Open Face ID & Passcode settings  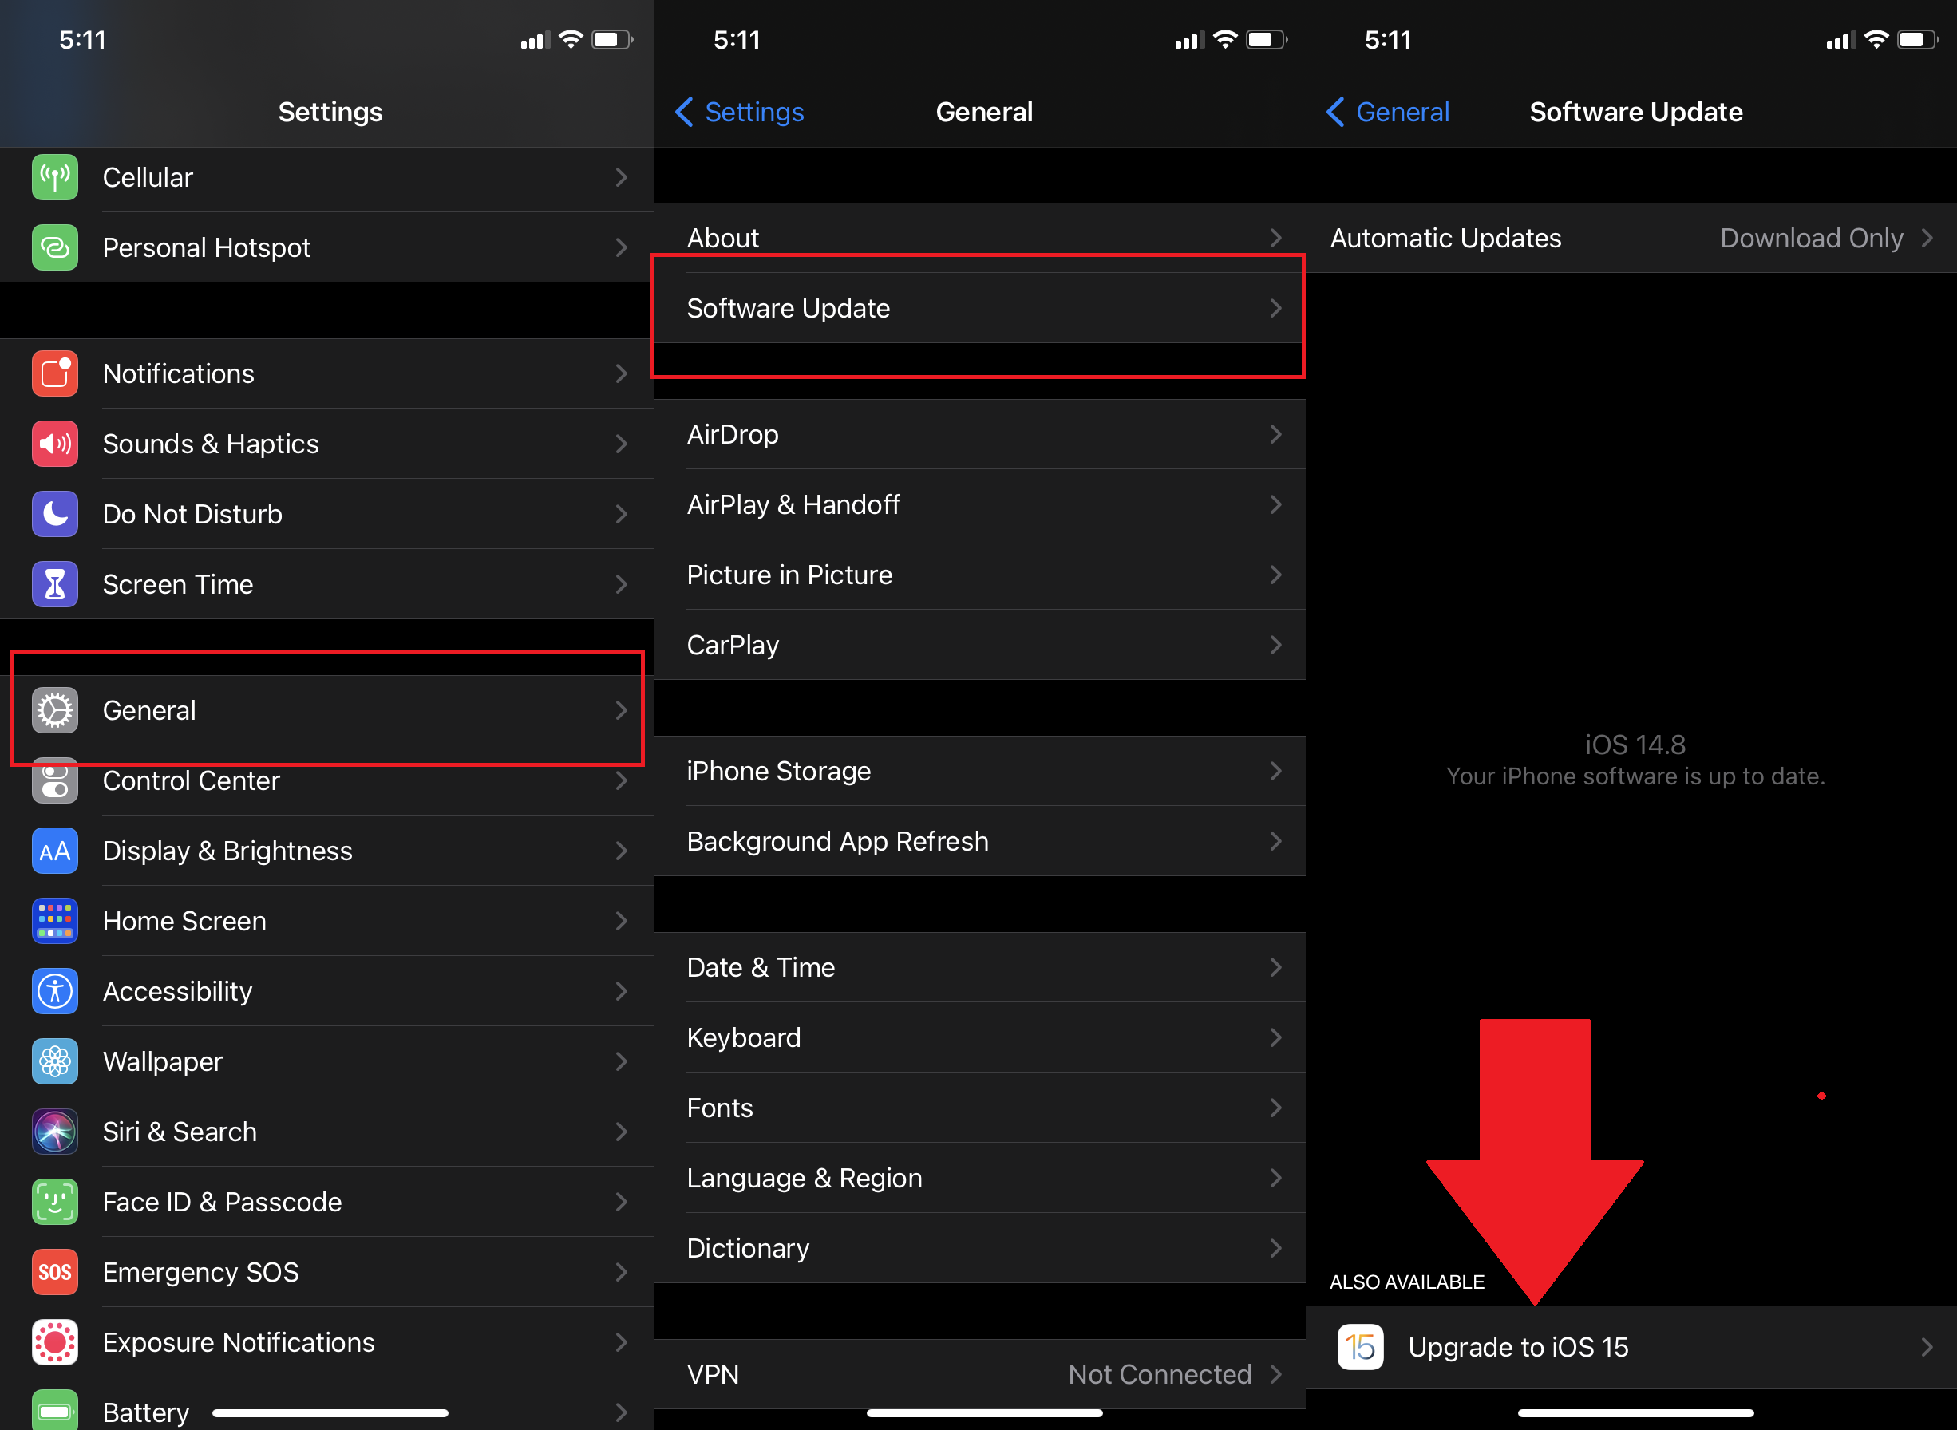(x=325, y=1200)
